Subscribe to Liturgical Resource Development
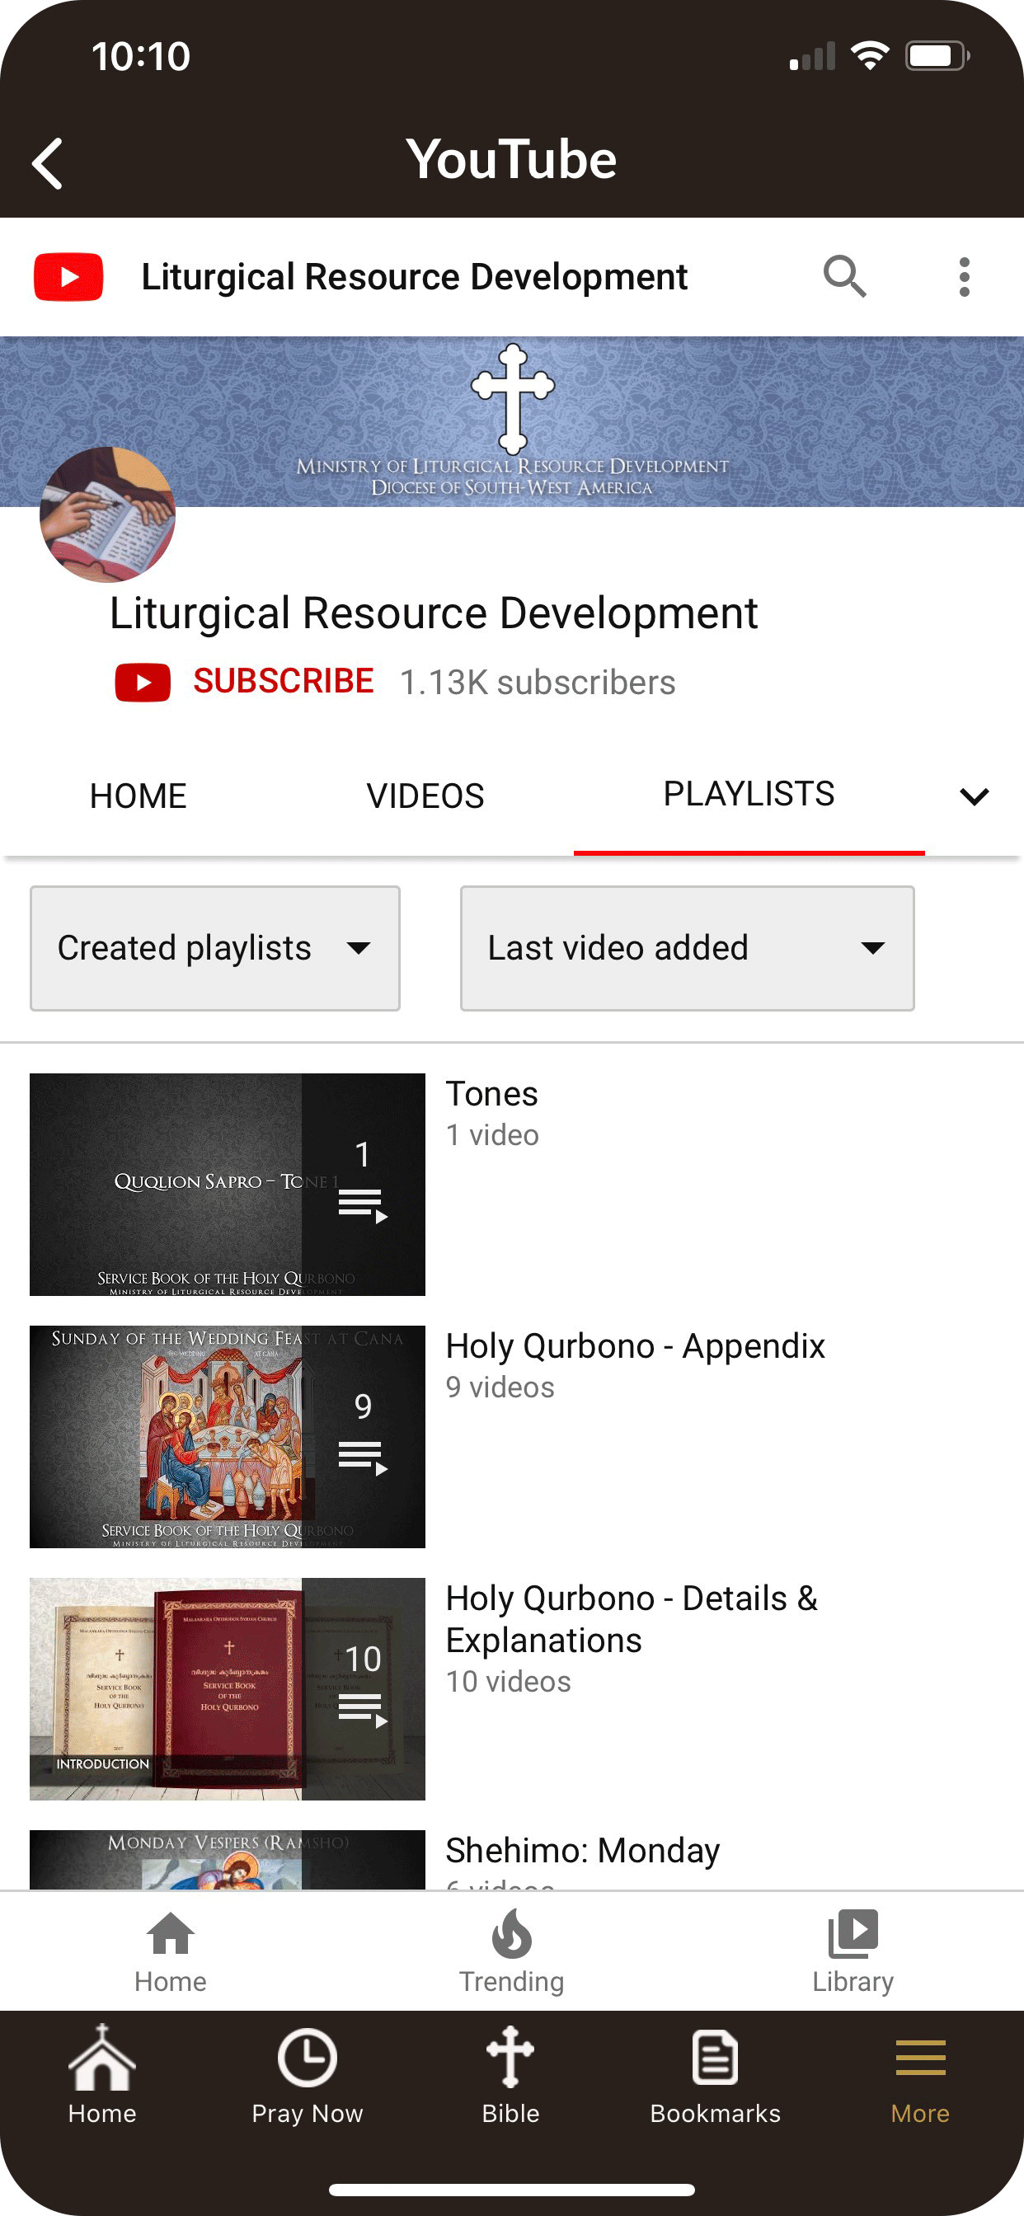The width and height of the screenshot is (1024, 2216). 283,681
